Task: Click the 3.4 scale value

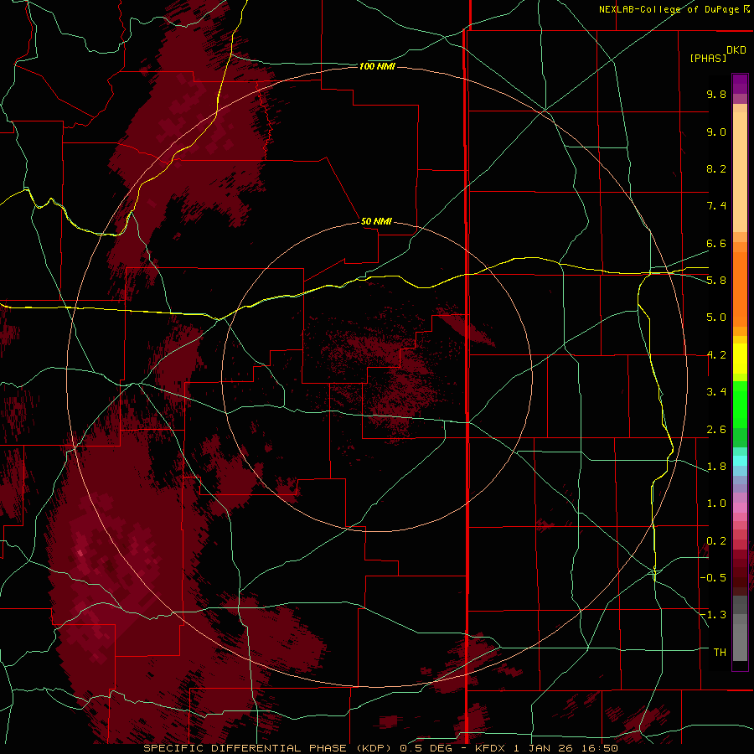Action: pyautogui.click(x=716, y=392)
